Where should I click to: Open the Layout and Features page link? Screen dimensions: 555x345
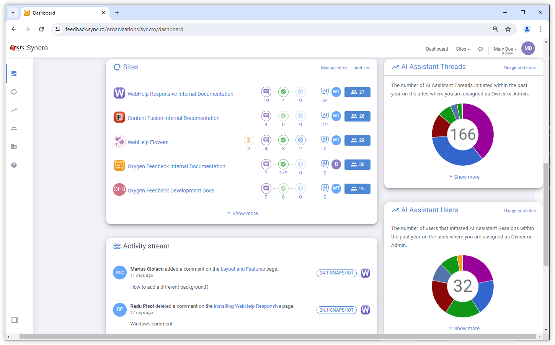(243, 269)
